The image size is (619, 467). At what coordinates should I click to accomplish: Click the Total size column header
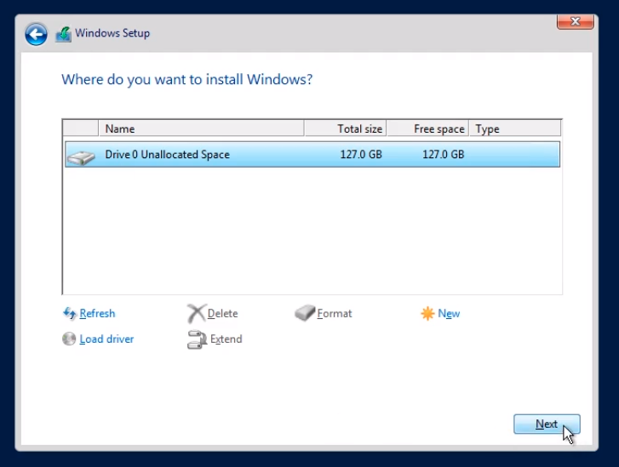(346, 129)
